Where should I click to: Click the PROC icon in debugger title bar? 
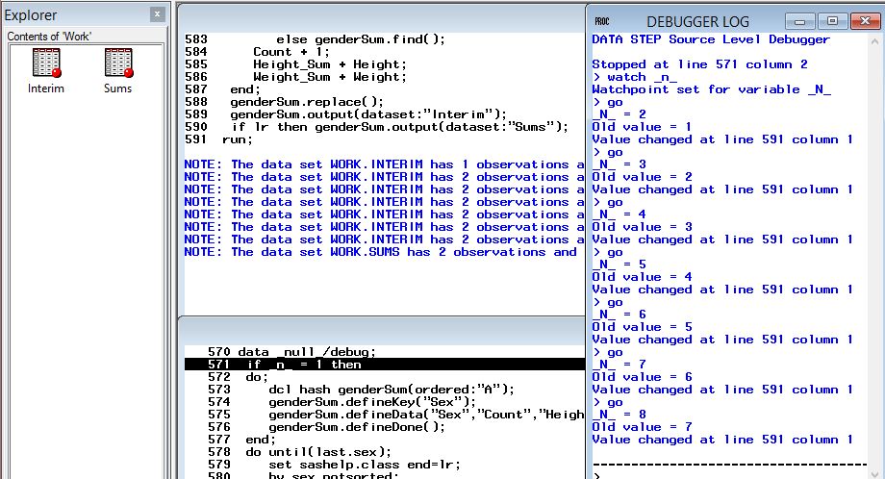[x=602, y=21]
